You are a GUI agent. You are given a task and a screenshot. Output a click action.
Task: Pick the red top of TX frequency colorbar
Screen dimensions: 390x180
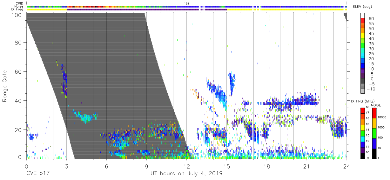362,110
